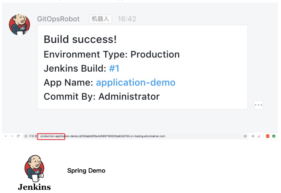Open Jenkins build #1 link
The height and width of the screenshot is (193, 281).
(x=114, y=68)
